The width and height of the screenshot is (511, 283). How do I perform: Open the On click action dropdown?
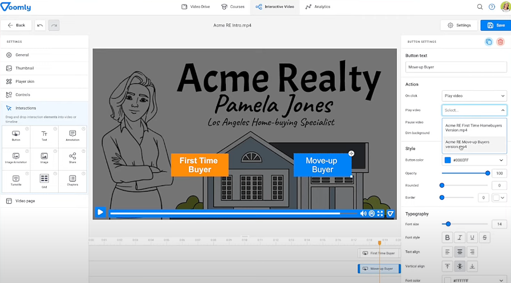474,96
